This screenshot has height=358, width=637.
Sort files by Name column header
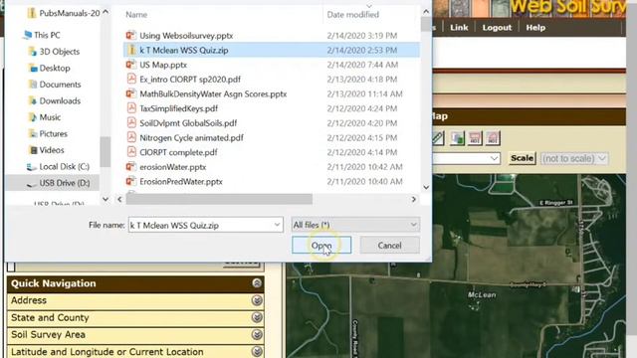pos(136,15)
